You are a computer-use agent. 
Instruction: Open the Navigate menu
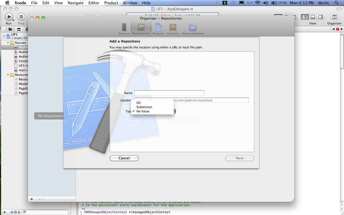[x=76, y=3]
